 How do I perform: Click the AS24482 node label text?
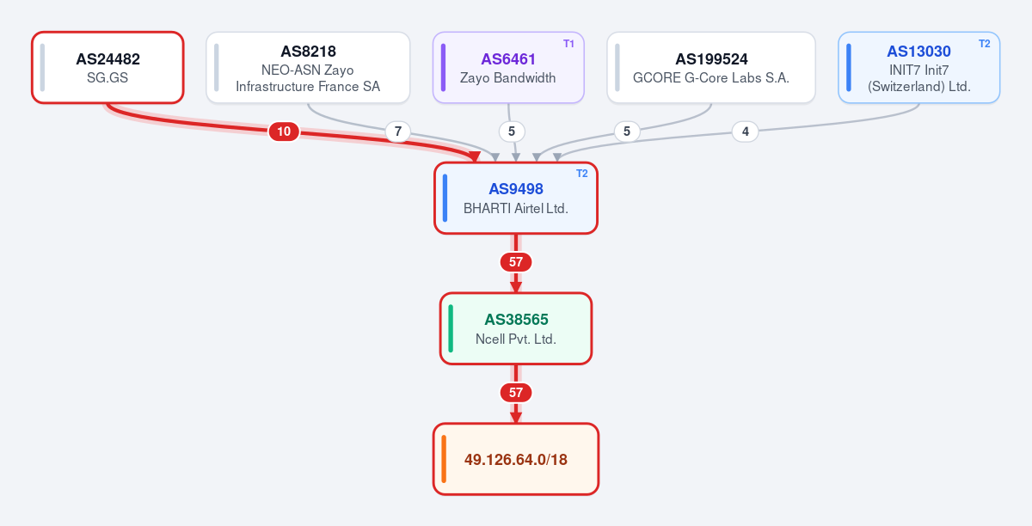(x=107, y=59)
